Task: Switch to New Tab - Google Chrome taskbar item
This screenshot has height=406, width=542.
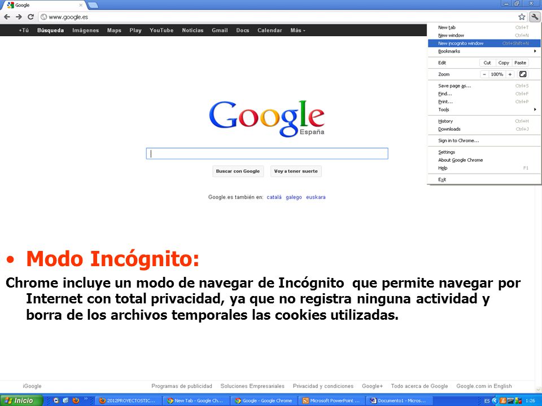Action: coord(196,401)
